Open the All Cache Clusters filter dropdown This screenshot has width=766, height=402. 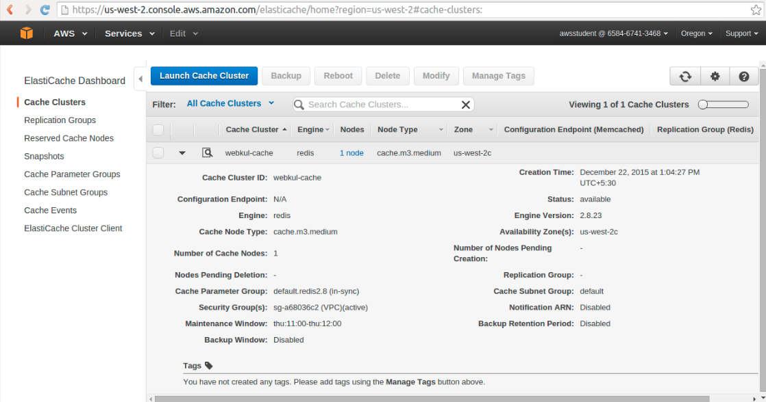coord(231,103)
